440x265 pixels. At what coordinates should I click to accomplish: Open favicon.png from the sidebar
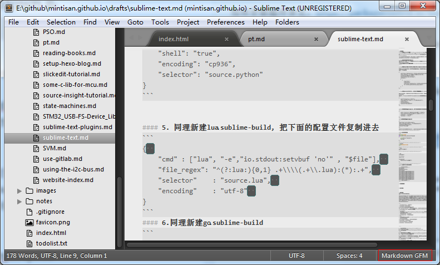pyautogui.click(x=53, y=223)
